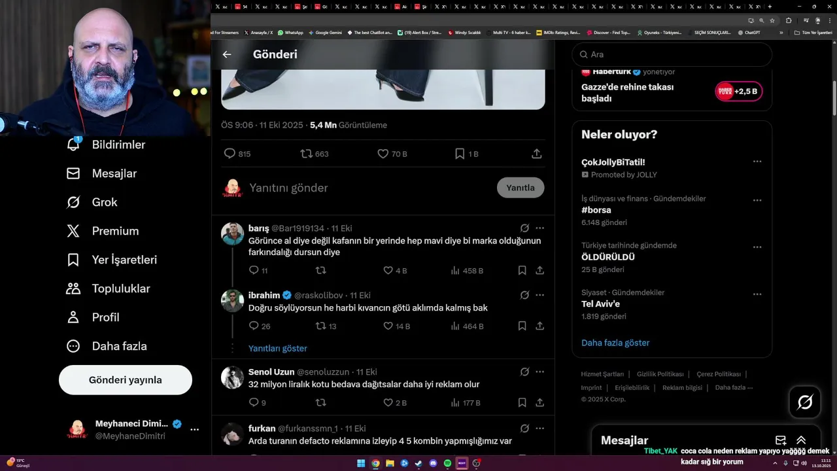The height and width of the screenshot is (471, 837).
Task: Open the #borsa trending topic
Action: pos(596,210)
